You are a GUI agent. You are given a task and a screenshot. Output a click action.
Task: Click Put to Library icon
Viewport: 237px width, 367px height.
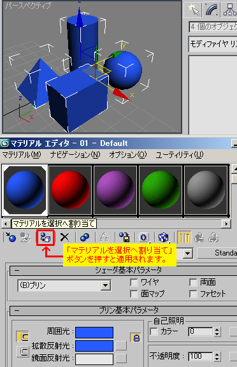tap(124, 238)
